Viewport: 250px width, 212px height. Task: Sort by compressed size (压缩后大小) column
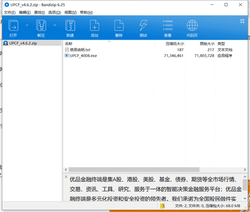[175, 43]
